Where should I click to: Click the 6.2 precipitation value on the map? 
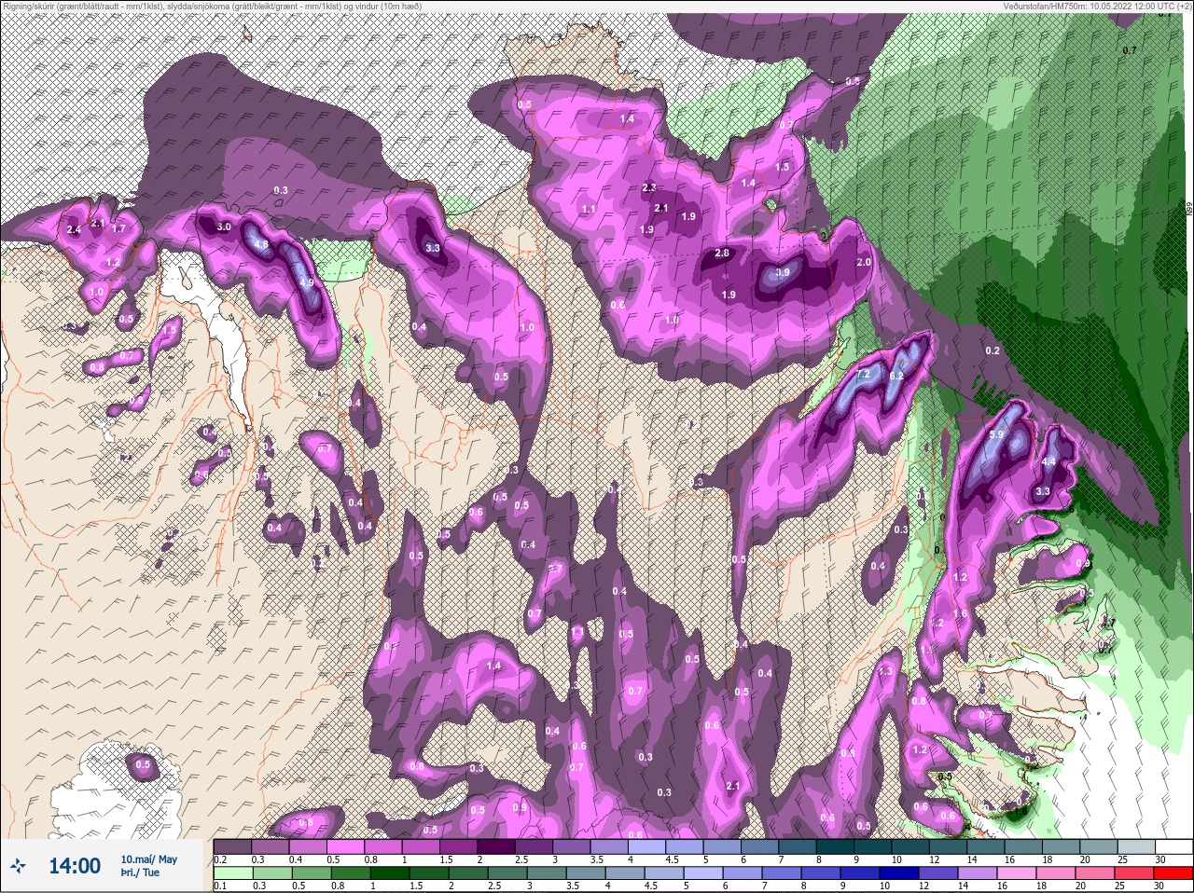click(897, 375)
